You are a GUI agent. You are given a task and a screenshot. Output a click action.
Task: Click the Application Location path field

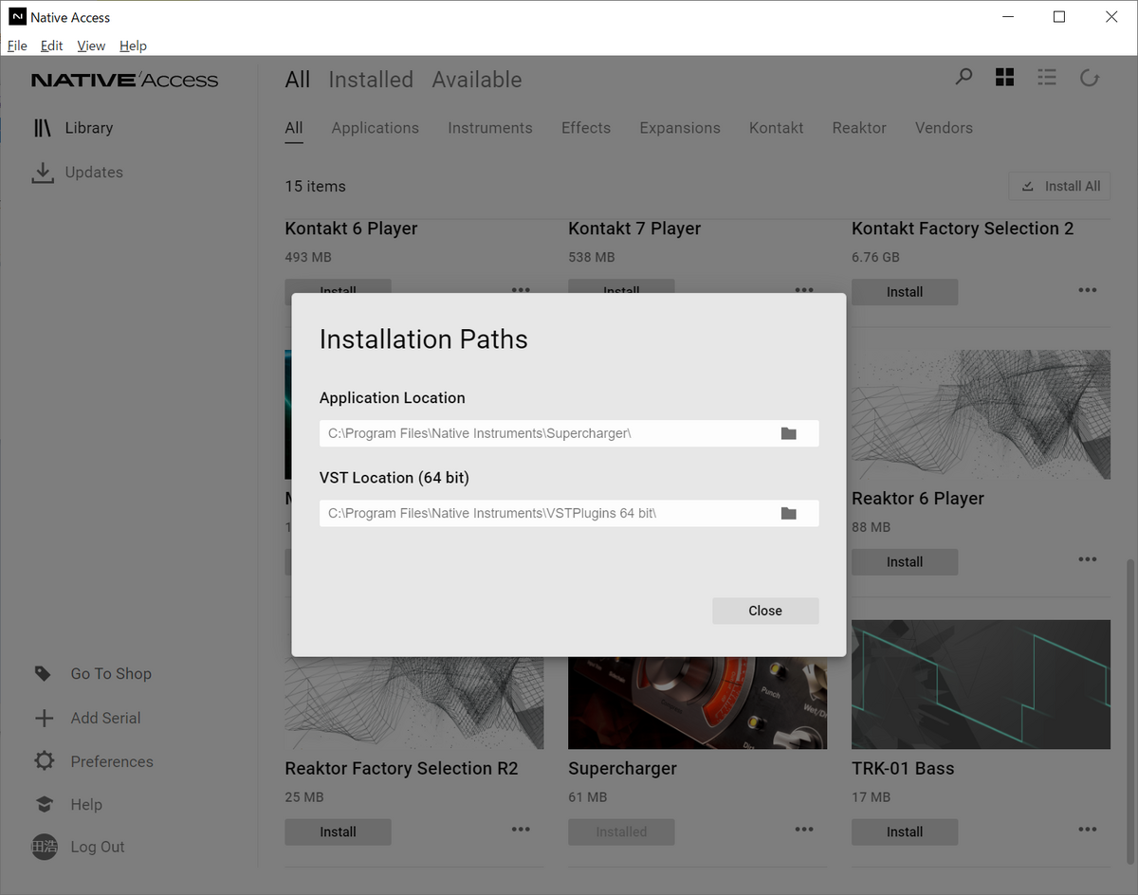point(569,433)
